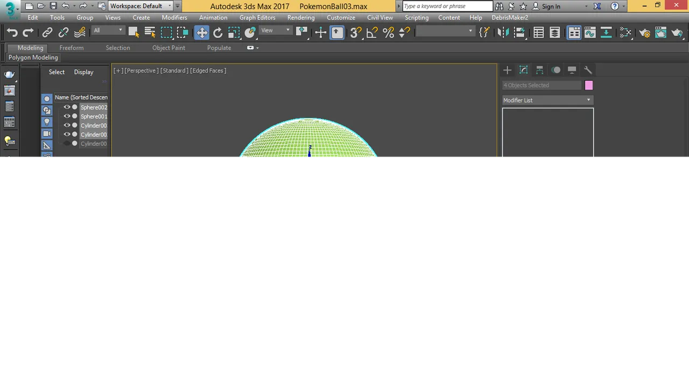The image size is (689, 369).
Task: Toggle 3D Snaps button
Action: [356, 33]
